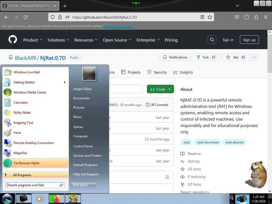272x204 pixels.
Task: Fork the repository with Fork button
Action: (x=206, y=57)
